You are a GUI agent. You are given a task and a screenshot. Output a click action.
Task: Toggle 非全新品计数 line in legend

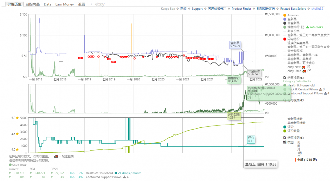tap(294, 123)
